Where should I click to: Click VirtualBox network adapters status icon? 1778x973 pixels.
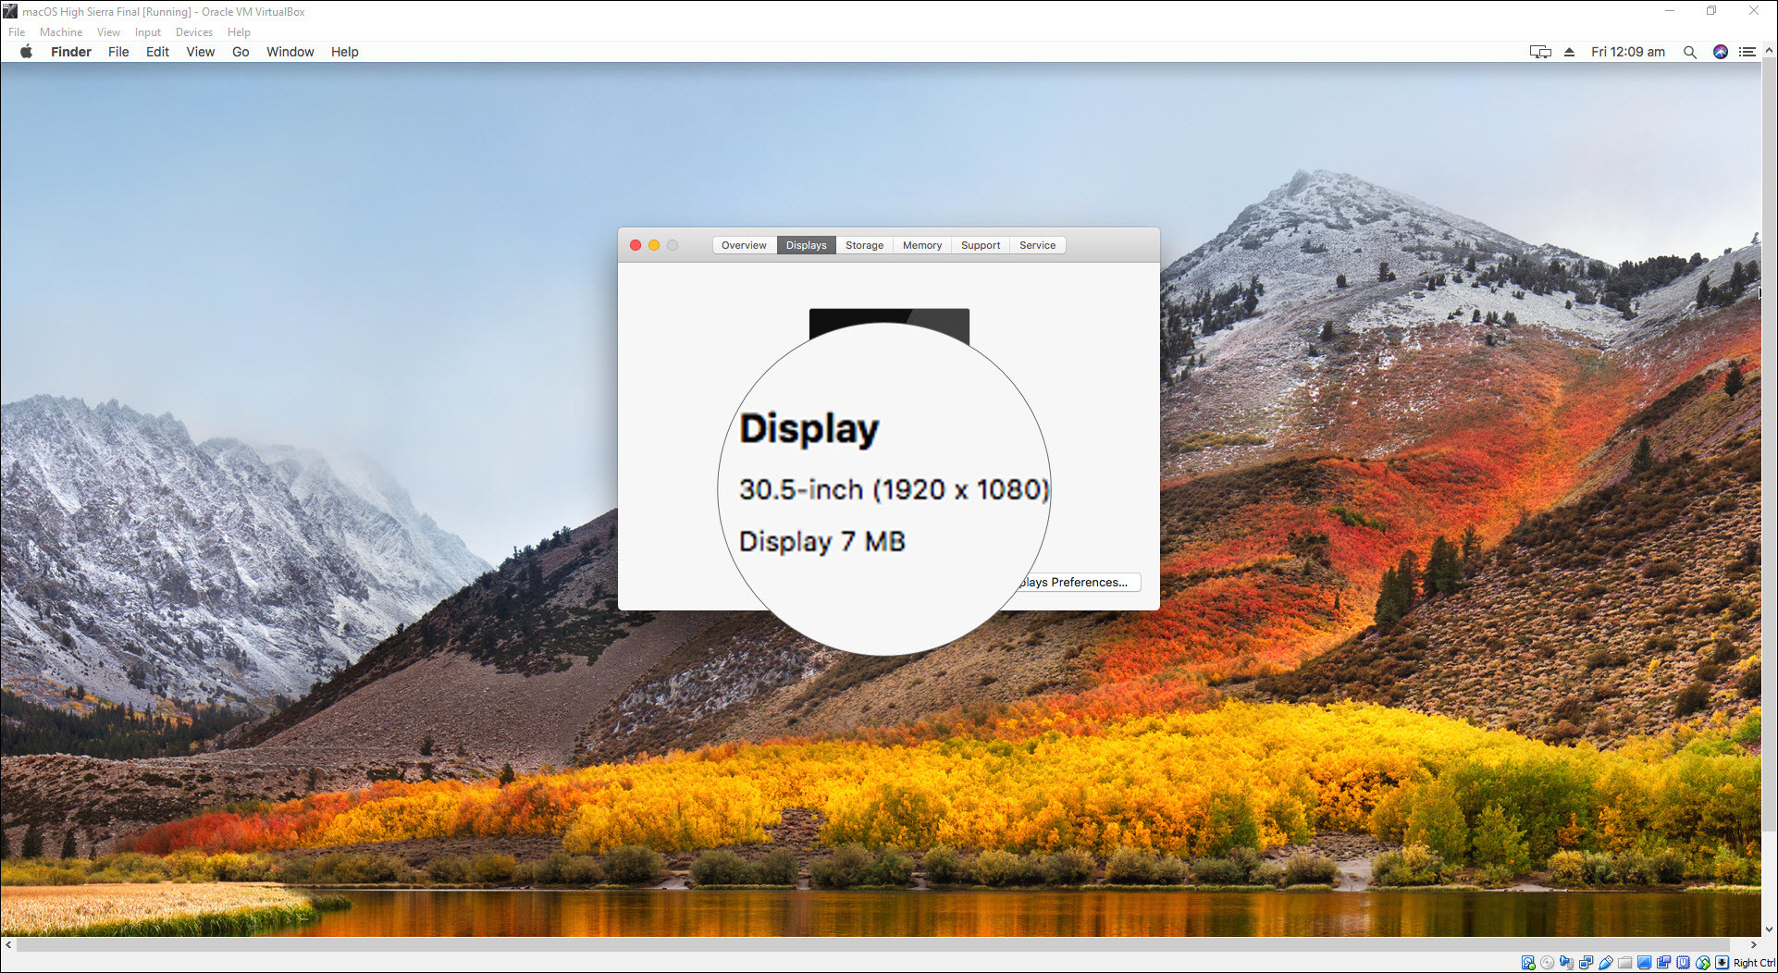[1586, 963]
